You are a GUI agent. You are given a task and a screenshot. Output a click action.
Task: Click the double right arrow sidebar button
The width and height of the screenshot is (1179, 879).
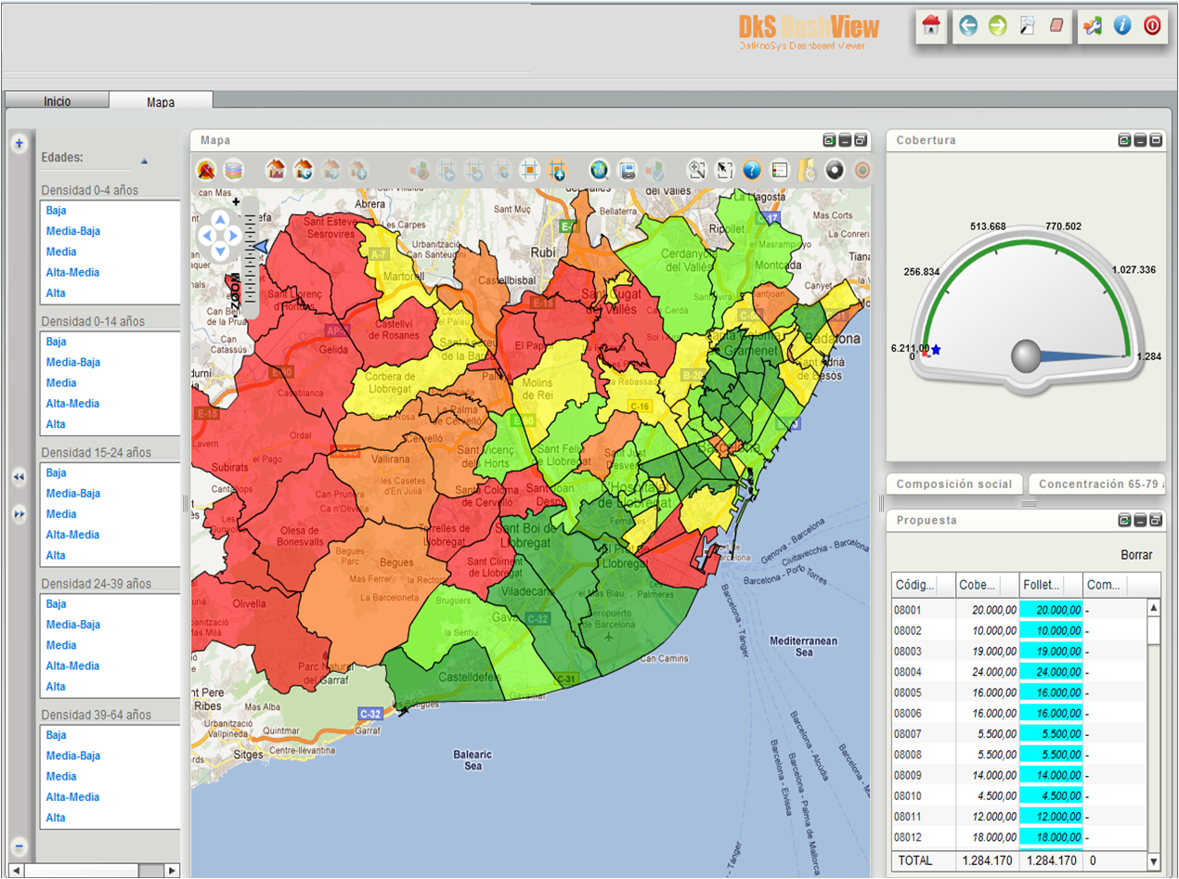click(19, 513)
